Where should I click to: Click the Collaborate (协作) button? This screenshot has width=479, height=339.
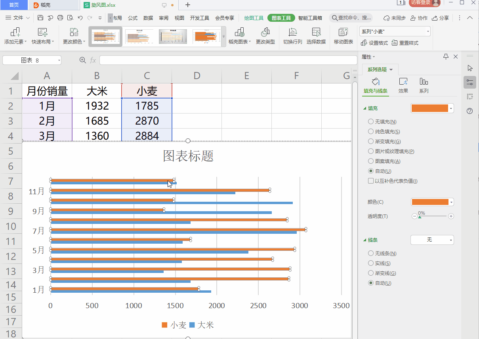pyautogui.click(x=419, y=18)
